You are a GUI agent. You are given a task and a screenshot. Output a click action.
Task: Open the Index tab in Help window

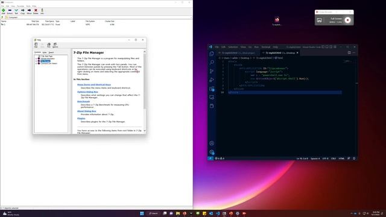click(x=45, y=52)
